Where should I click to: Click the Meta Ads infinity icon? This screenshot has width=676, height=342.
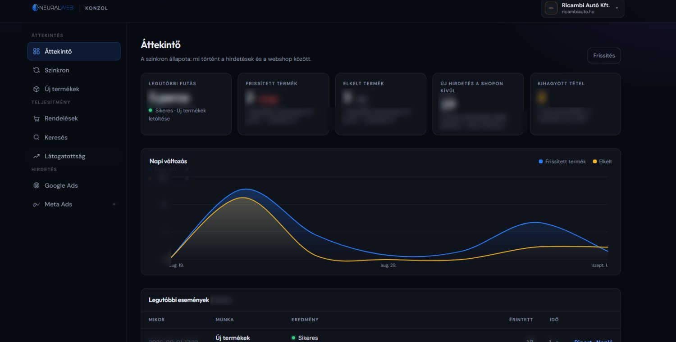coord(37,204)
